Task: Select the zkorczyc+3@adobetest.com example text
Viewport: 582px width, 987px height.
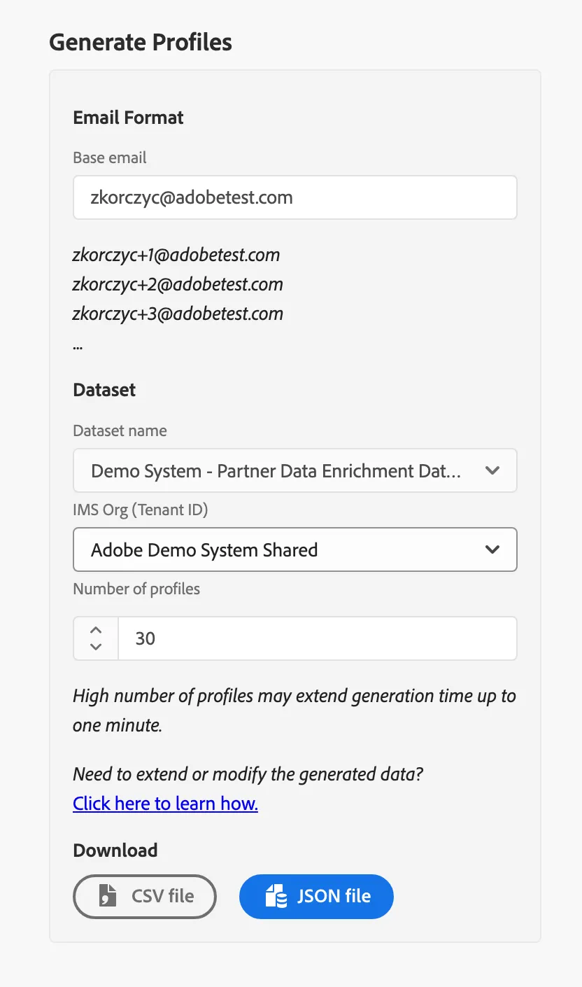Action: [178, 313]
